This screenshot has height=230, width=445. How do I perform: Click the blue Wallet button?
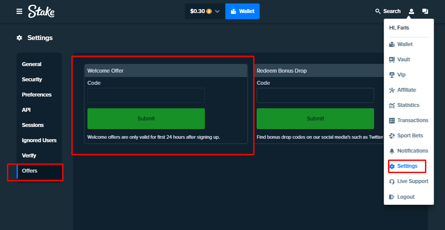click(x=242, y=11)
